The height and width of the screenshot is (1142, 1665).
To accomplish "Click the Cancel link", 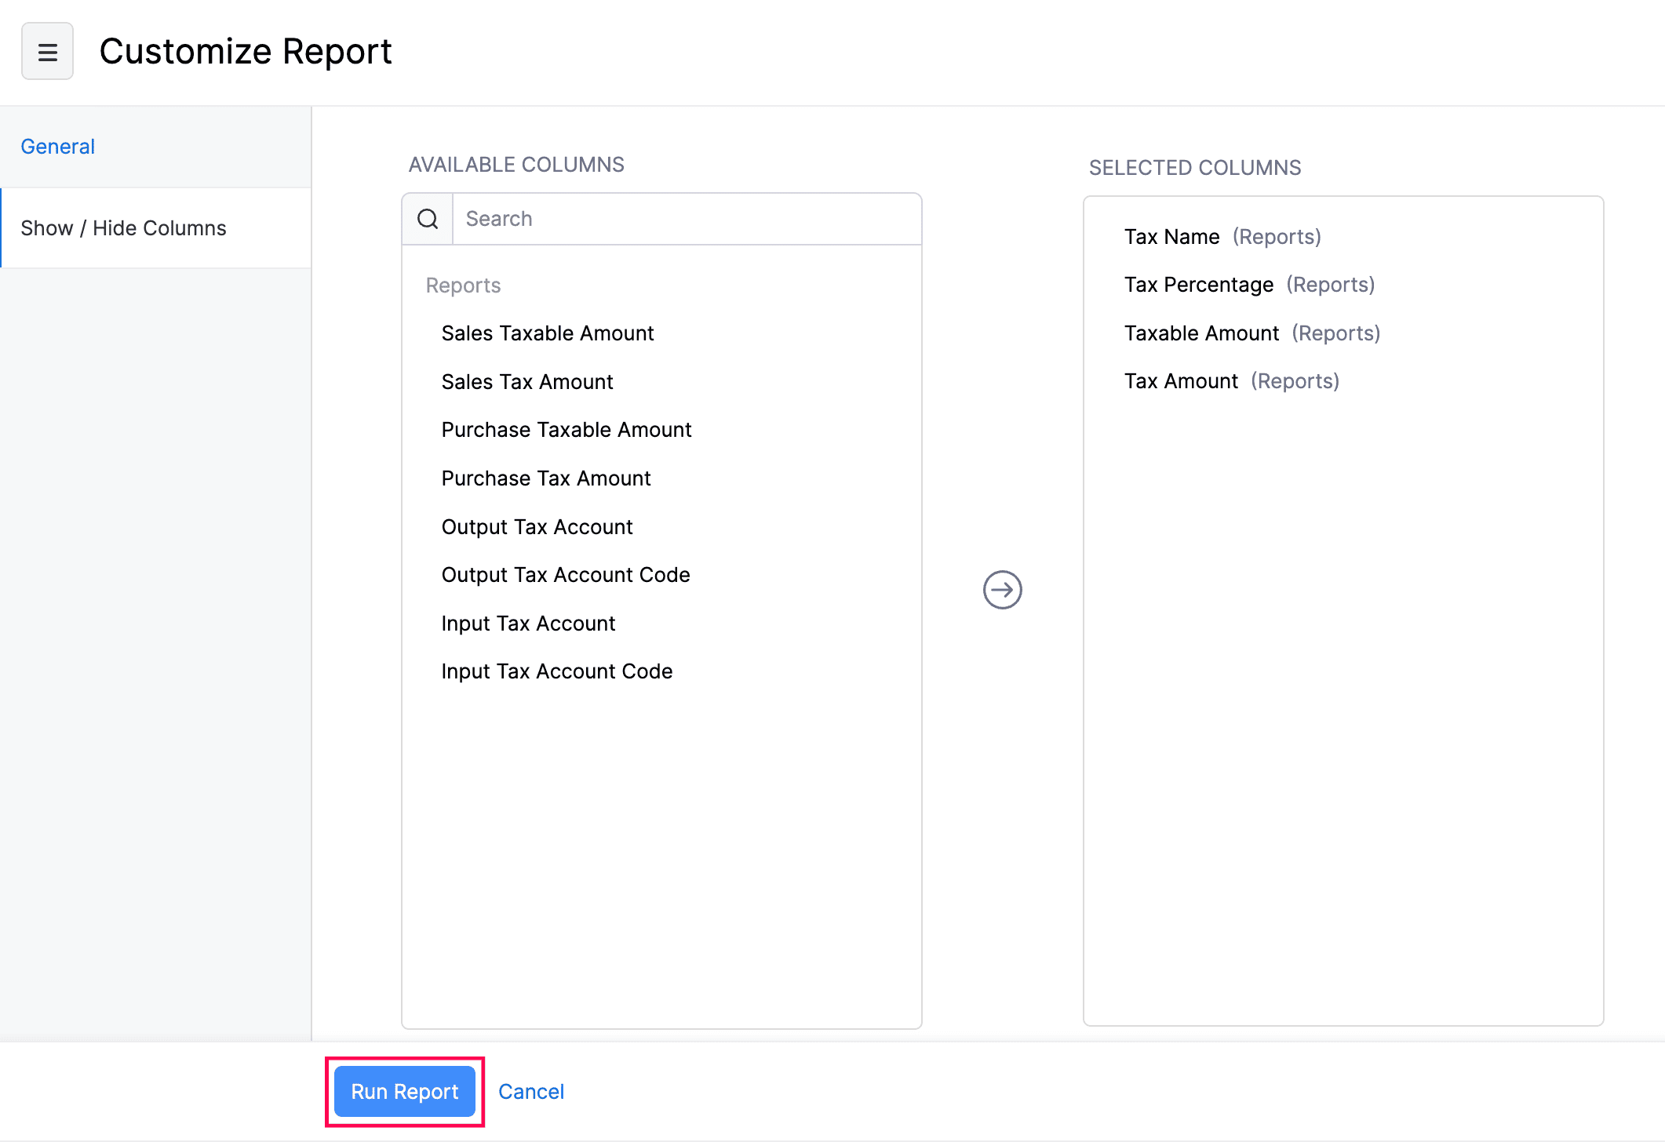I will click(531, 1091).
